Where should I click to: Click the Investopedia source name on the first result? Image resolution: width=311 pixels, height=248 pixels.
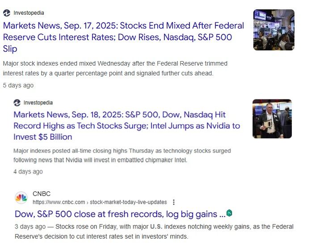point(29,13)
